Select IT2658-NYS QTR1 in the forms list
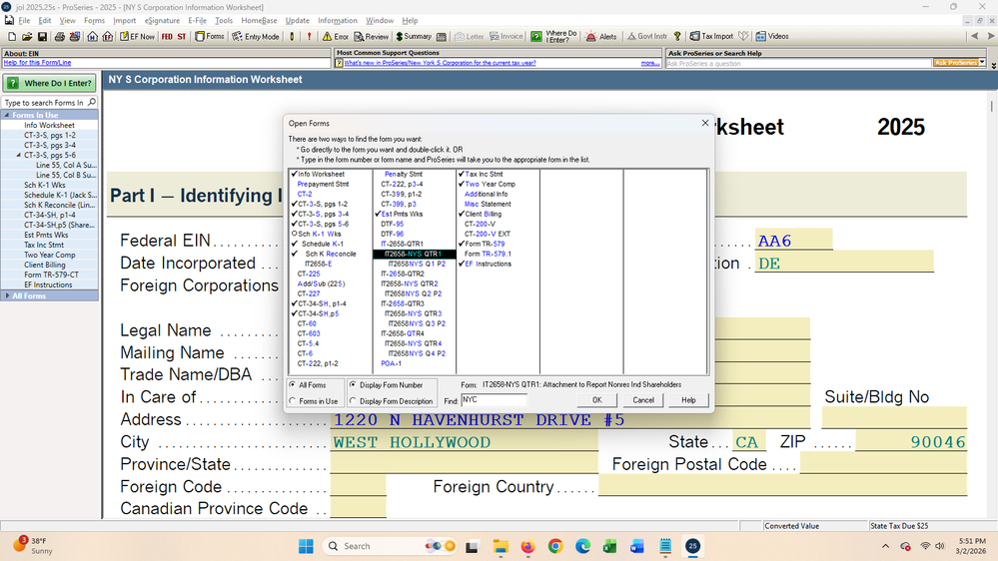 (415, 254)
